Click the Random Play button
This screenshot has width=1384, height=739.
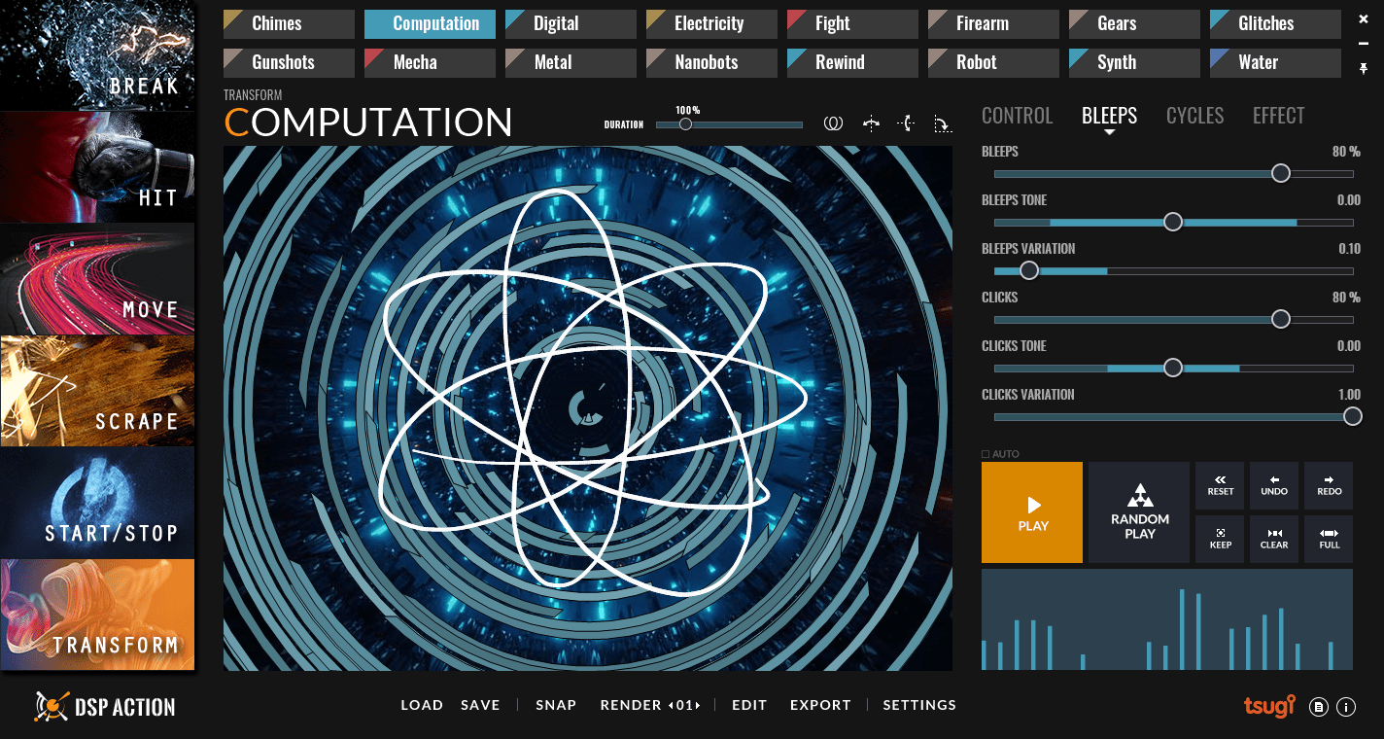1139,512
